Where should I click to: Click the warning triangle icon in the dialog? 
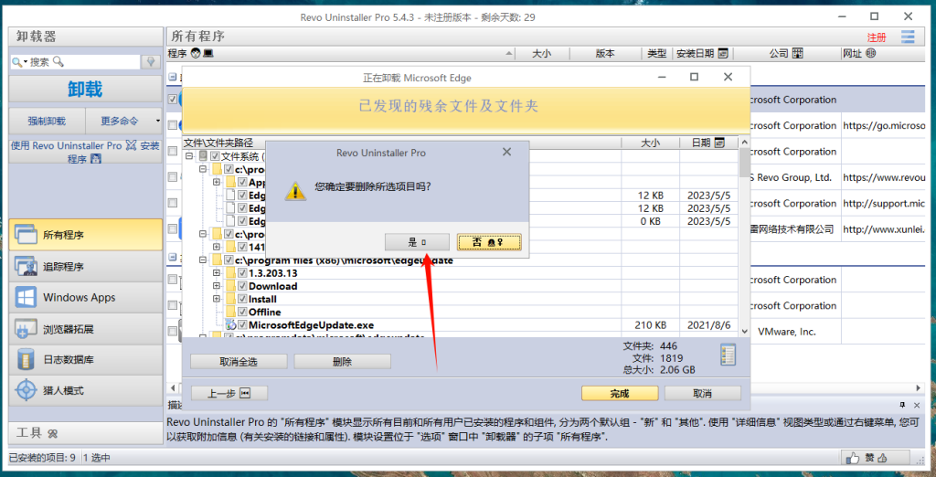pos(293,190)
